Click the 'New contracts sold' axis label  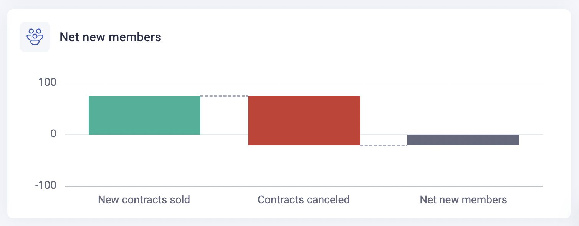[144, 200]
